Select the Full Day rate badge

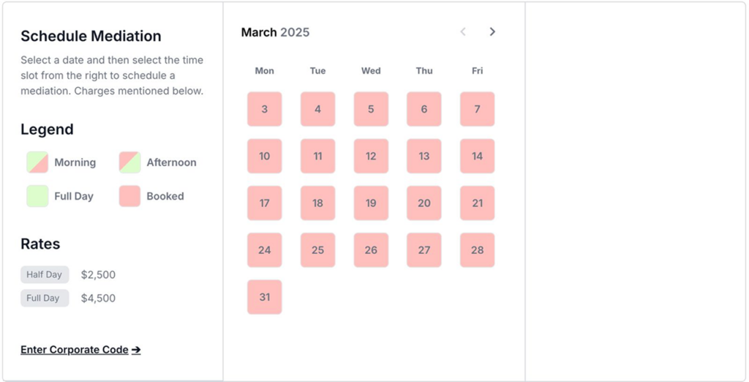click(45, 298)
